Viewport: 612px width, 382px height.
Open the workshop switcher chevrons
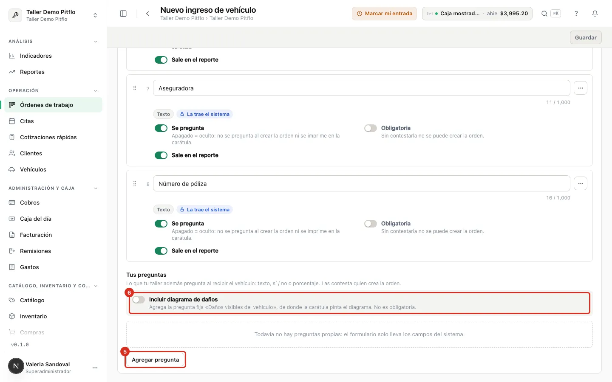[95, 15]
